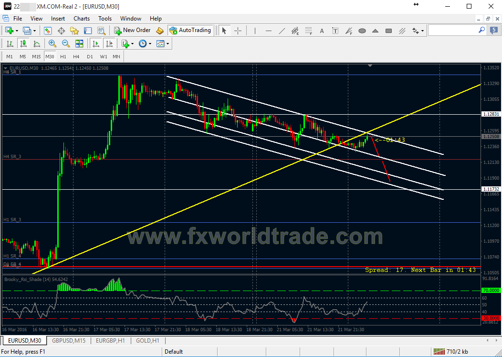The height and width of the screenshot is (357, 502).
Task: Zoom out of the chart
Action: pos(66,43)
